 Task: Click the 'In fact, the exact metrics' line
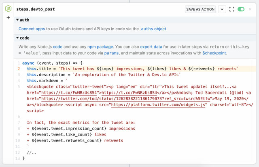click(81, 123)
